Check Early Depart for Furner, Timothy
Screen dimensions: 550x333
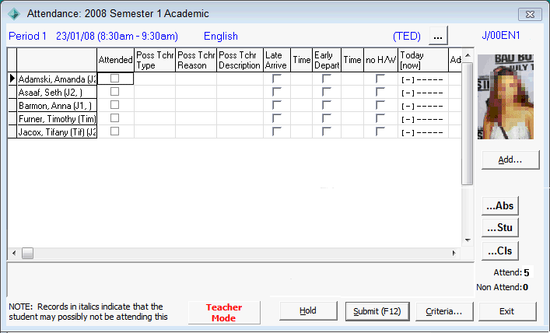(327, 118)
